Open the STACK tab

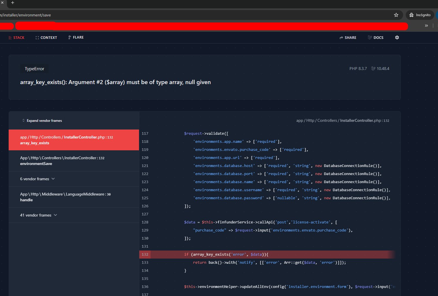point(16,38)
